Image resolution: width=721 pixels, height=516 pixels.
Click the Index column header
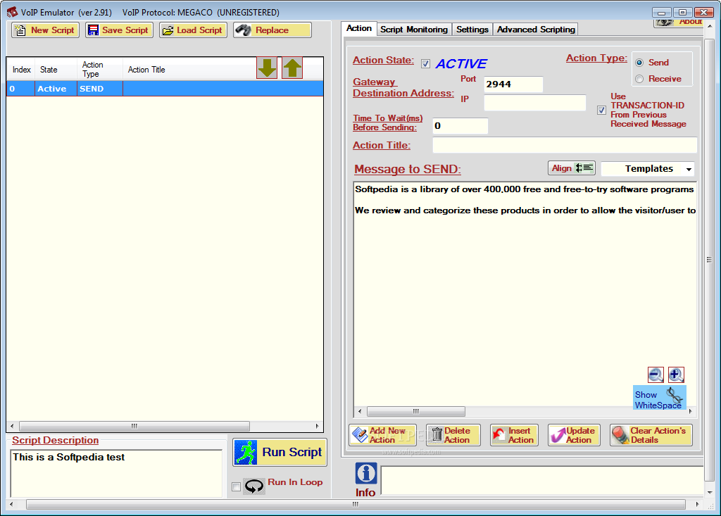point(21,70)
